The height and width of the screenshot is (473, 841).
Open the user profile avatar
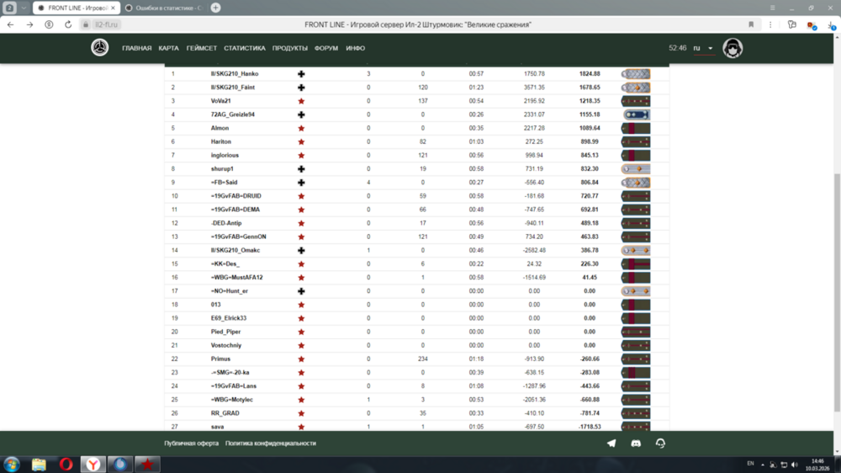click(733, 48)
